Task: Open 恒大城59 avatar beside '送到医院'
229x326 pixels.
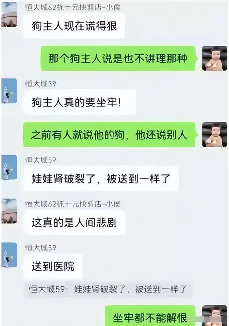Action: 9,255
